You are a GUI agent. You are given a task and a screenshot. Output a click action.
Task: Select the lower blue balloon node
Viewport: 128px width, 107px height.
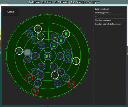tap(68, 59)
